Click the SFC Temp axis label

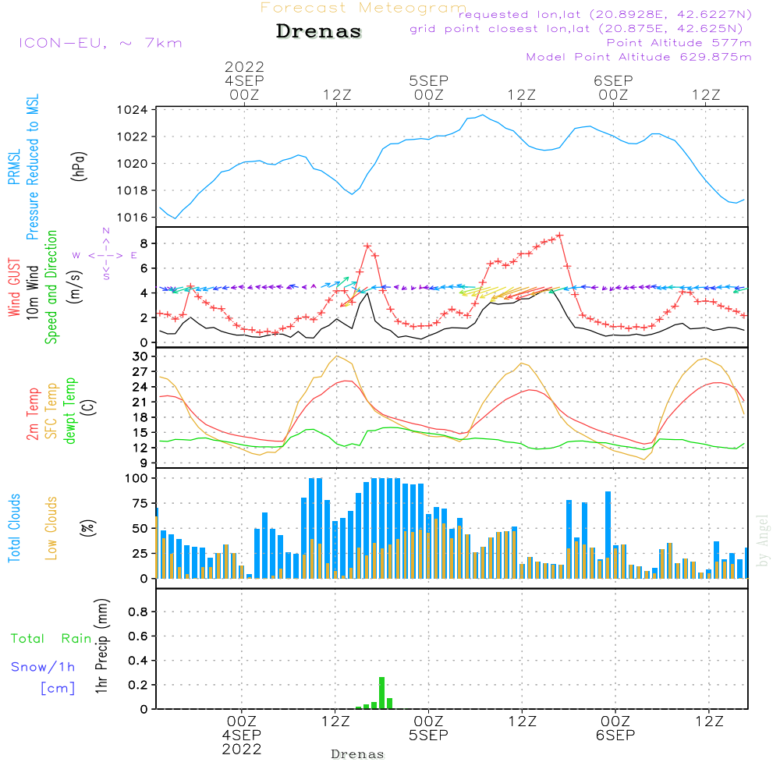tap(51, 411)
